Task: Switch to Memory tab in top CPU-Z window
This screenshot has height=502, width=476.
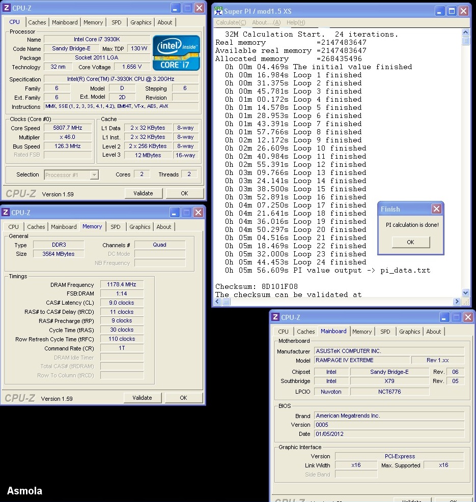Action: coord(93,22)
